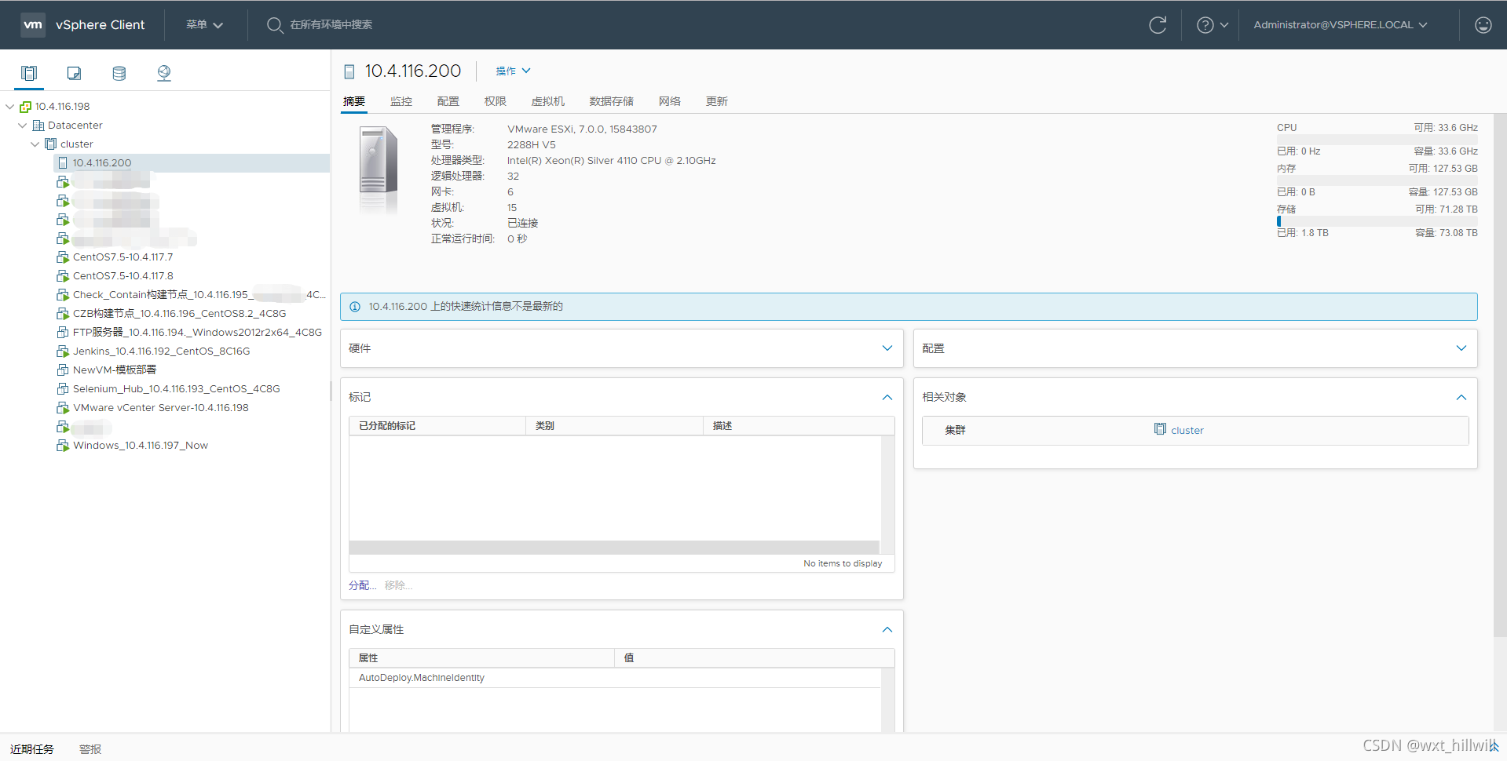Switch to the 监控 monitor tab
The height and width of the screenshot is (761, 1507).
coord(401,102)
